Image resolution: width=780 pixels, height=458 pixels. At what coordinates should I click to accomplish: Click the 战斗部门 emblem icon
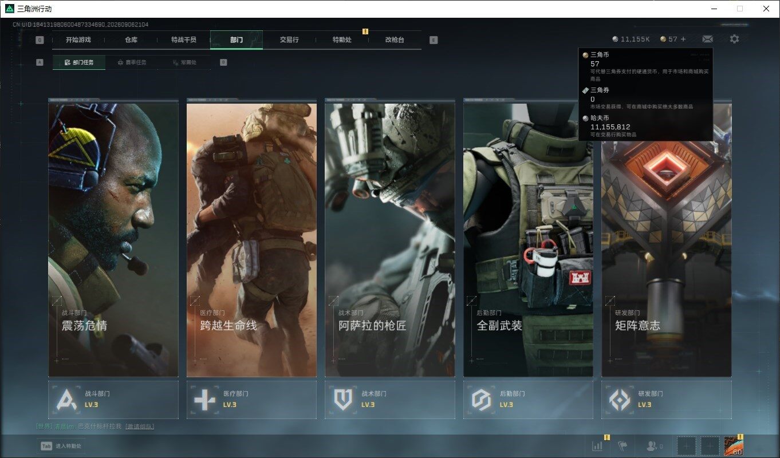(x=66, y=399)
